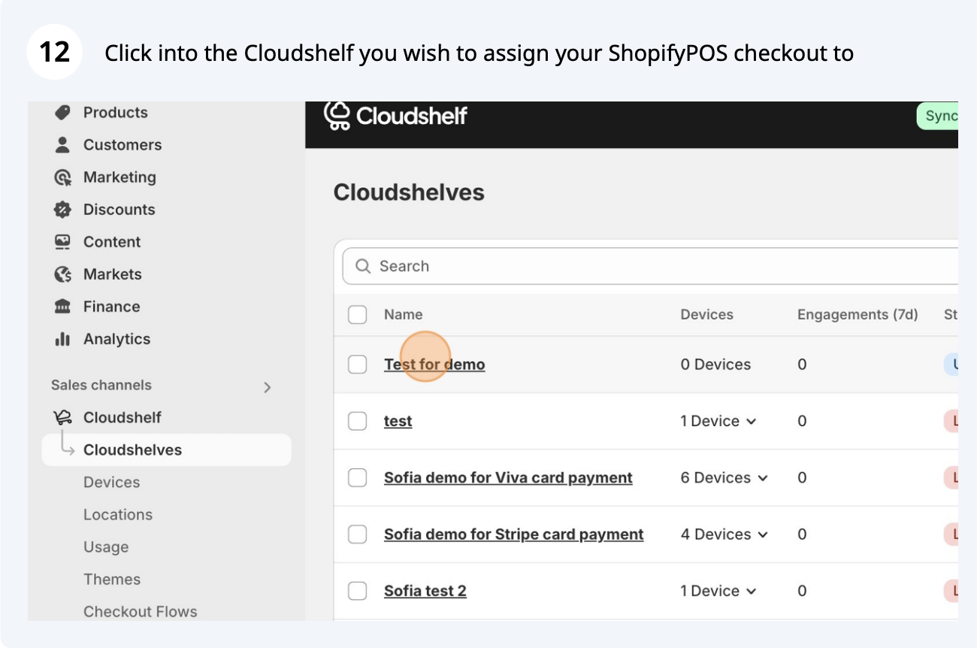The width and height of the screenshot is (977, 648).
Task: Open Sofia demo for Stripe card payment
Action: tap(513, 534)
